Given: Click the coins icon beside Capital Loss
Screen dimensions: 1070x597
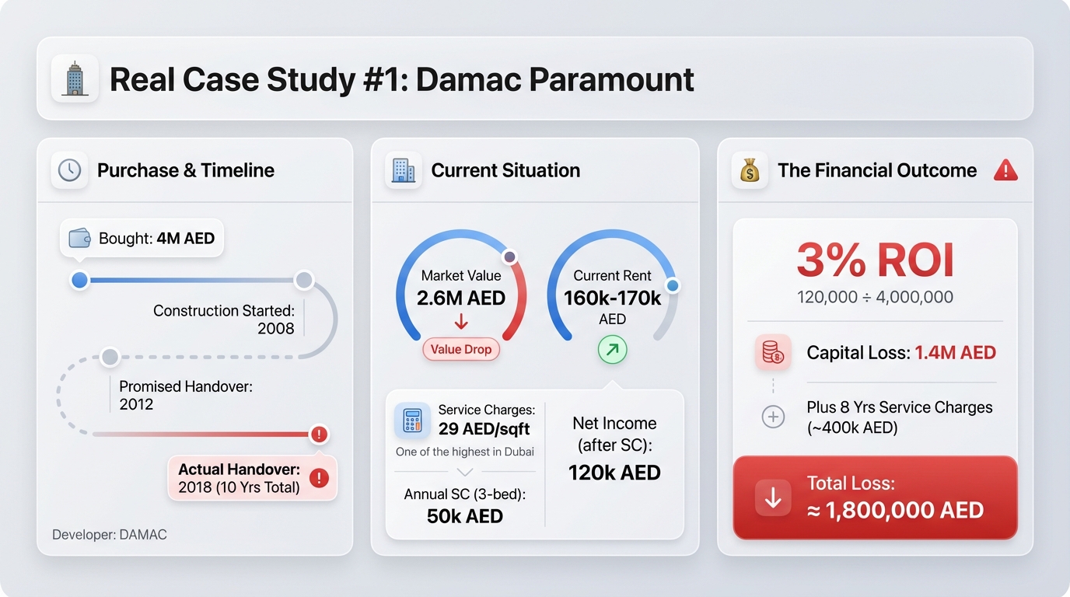Looking at the screenshot, I should [x=773, y=353].
